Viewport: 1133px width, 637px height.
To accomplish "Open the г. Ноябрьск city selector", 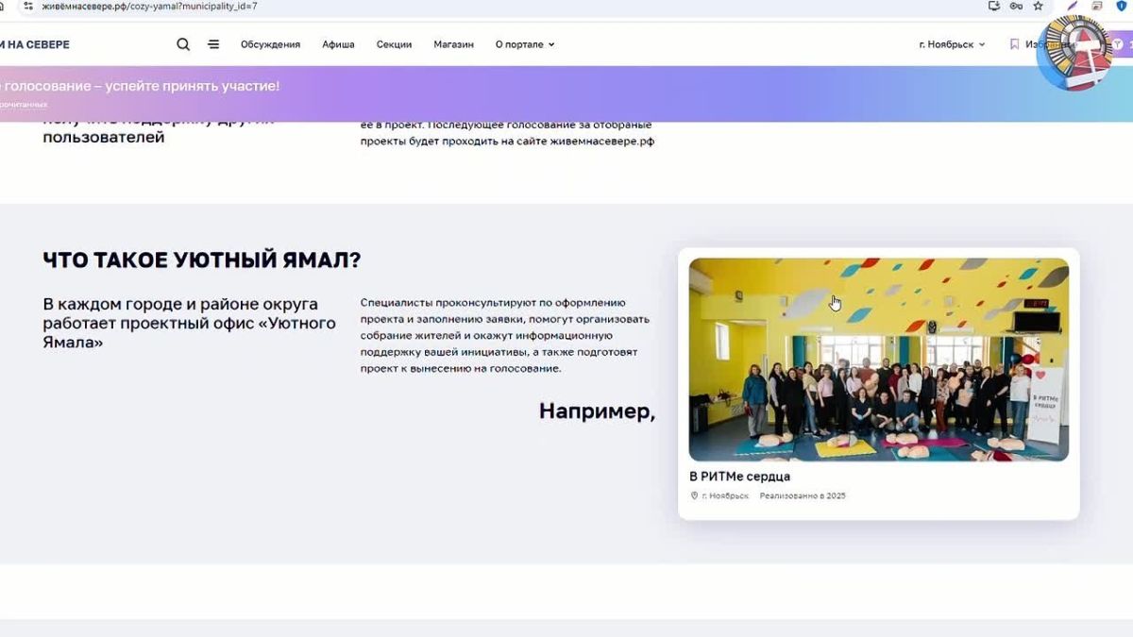I will point(952,44).
